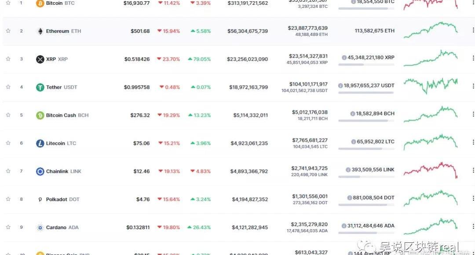475x255 pixels.
Task: Click the Litecoin blue logo icon
Action: (40, 143)
